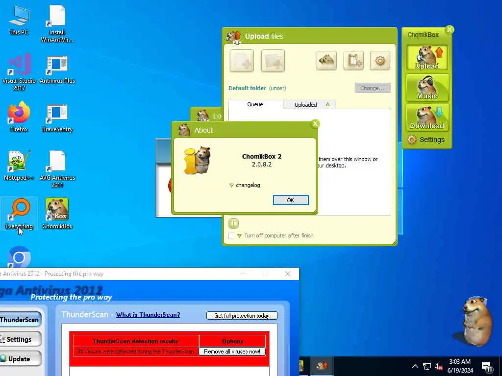Click the pause upload queue button

click(233, 223)
